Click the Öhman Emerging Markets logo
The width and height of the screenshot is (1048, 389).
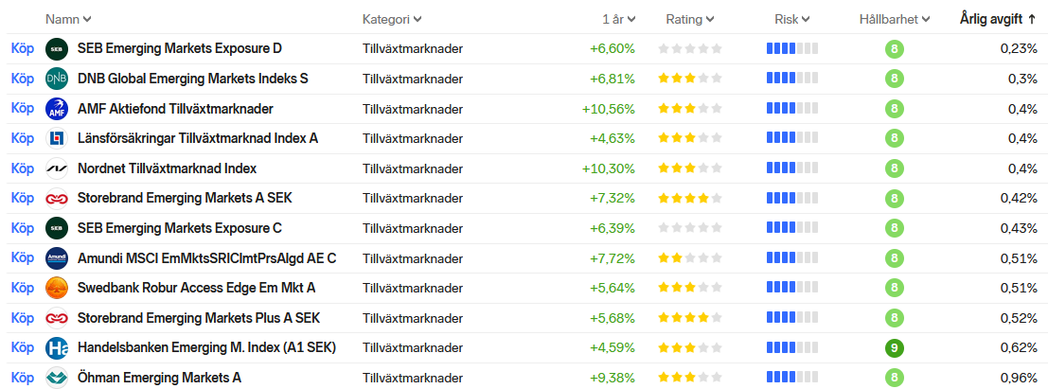(x=57, y=378)
